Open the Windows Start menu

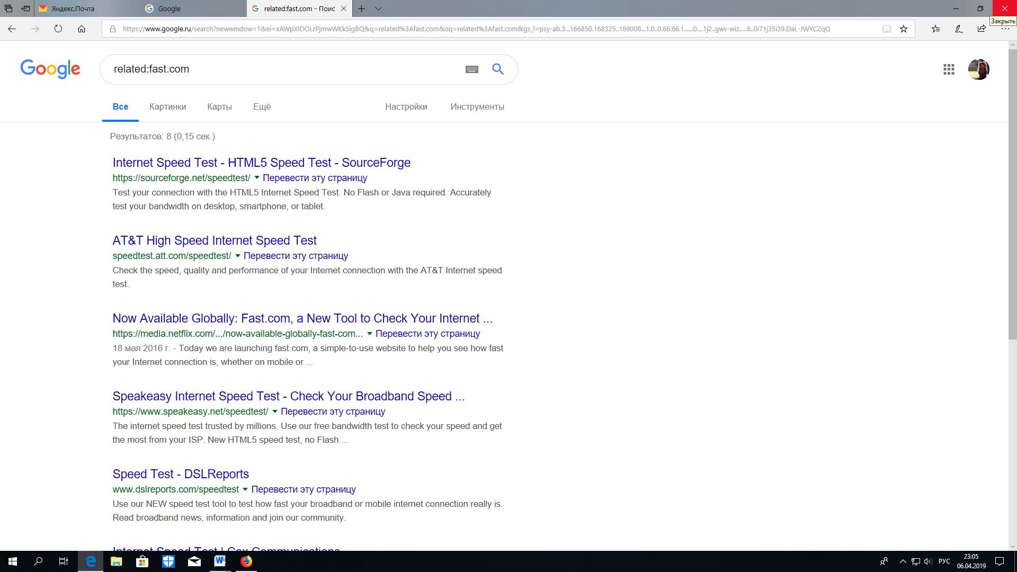13,561
